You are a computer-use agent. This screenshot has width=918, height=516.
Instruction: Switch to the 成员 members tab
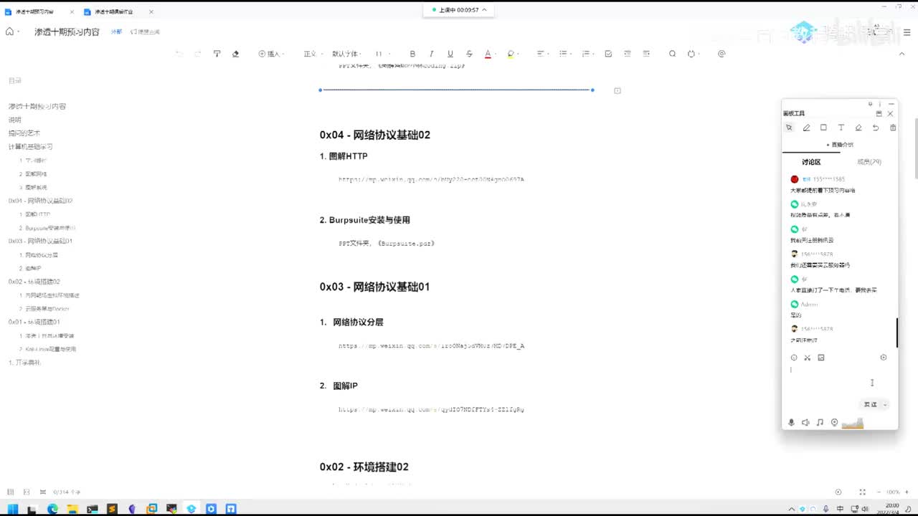point(869,162)
